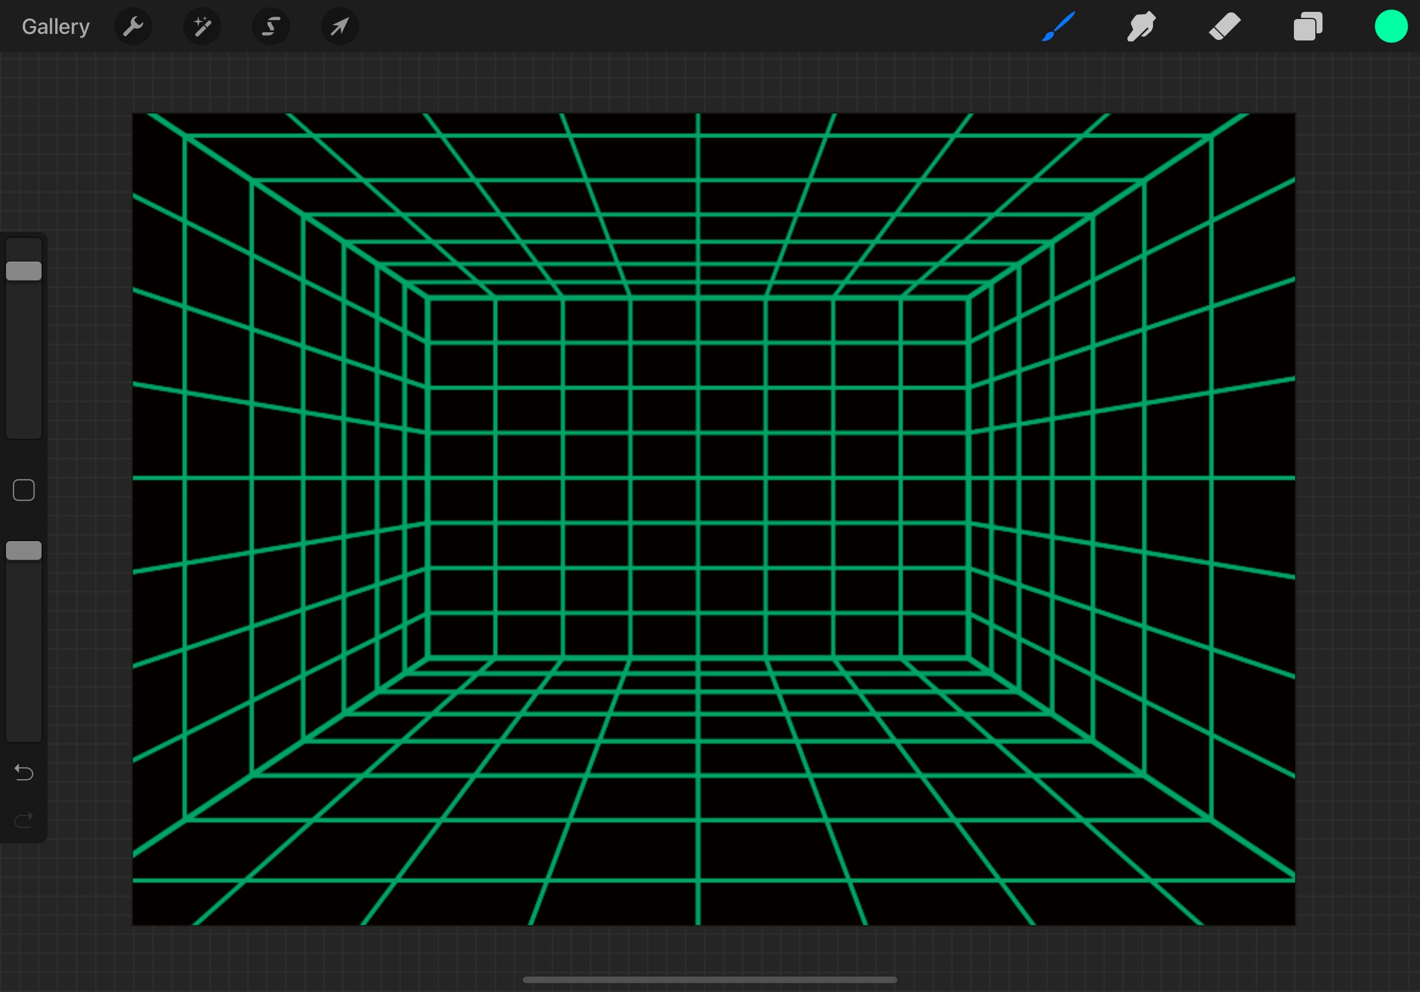The height and width of the screenshot is (992, 1420).
Task: Adjust the brush size slider handle
Action: (x=24, y=271)
